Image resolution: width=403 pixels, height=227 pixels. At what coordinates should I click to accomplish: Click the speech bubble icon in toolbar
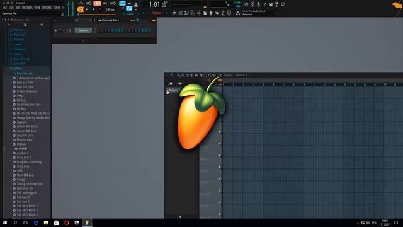283,4
